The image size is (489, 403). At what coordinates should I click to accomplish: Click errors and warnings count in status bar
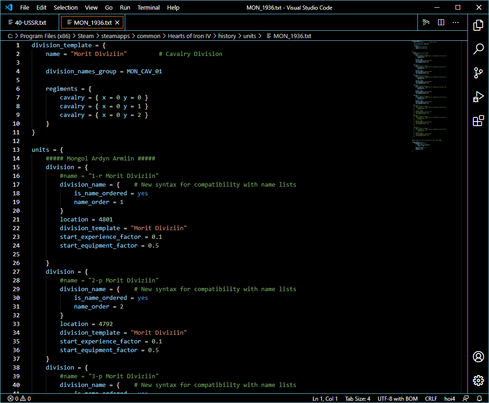pos(19,398)
